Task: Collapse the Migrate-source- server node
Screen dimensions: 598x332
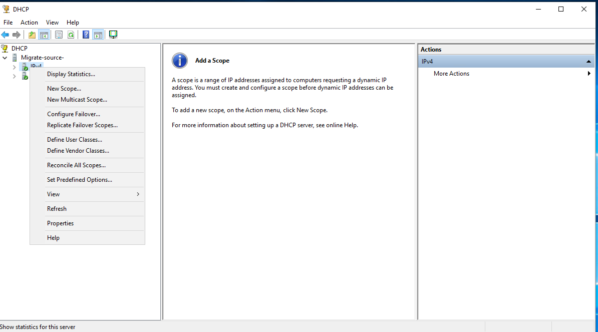Action: 5,57
